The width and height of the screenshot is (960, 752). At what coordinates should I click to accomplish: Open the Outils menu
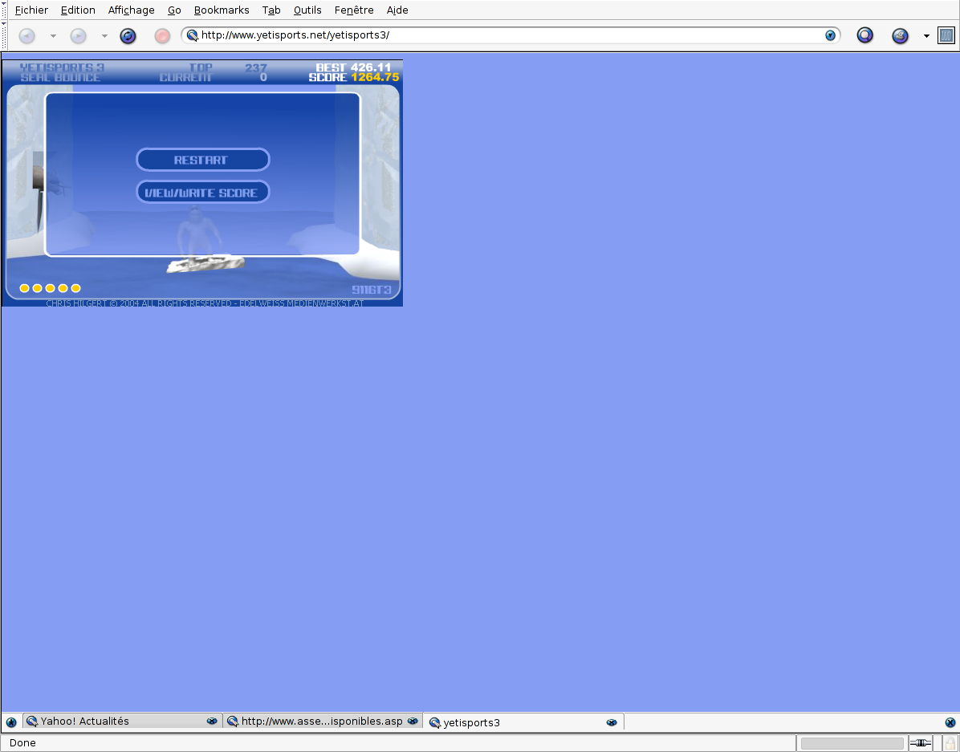307,10
